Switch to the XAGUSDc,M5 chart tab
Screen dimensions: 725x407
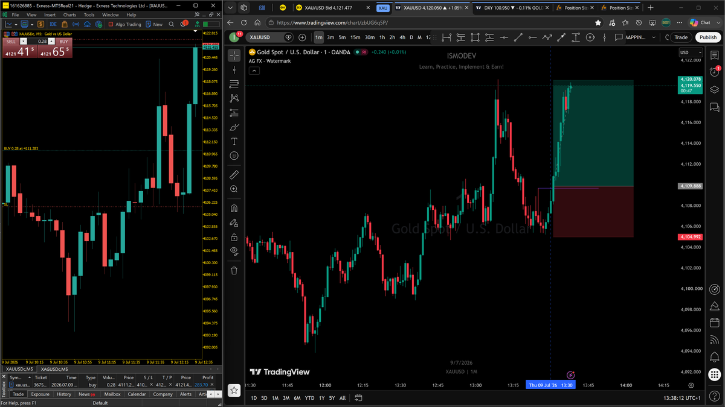pyautogui.click(x=54, y=369)
